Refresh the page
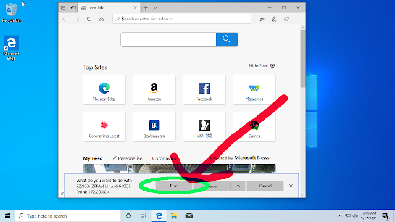The height and width of the screenshot is (222, 395). 89,19
